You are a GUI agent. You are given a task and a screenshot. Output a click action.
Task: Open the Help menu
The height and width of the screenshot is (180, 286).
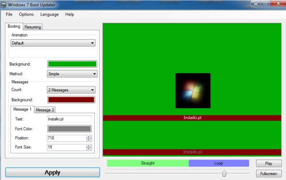[x=70, y=14]
